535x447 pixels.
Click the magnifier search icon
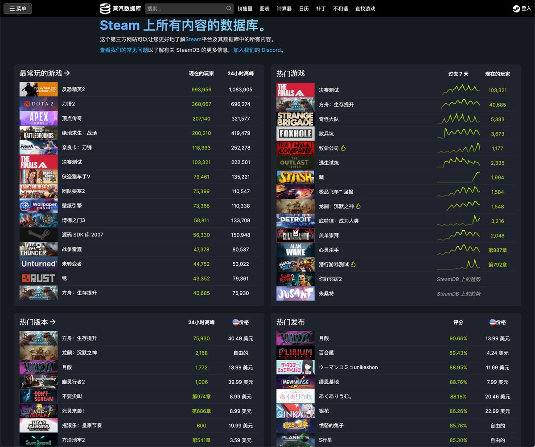[229, 8]
